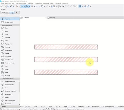
Task: Open the Teamwork menu
Action: pyautogui.click(x=46, y=3)
